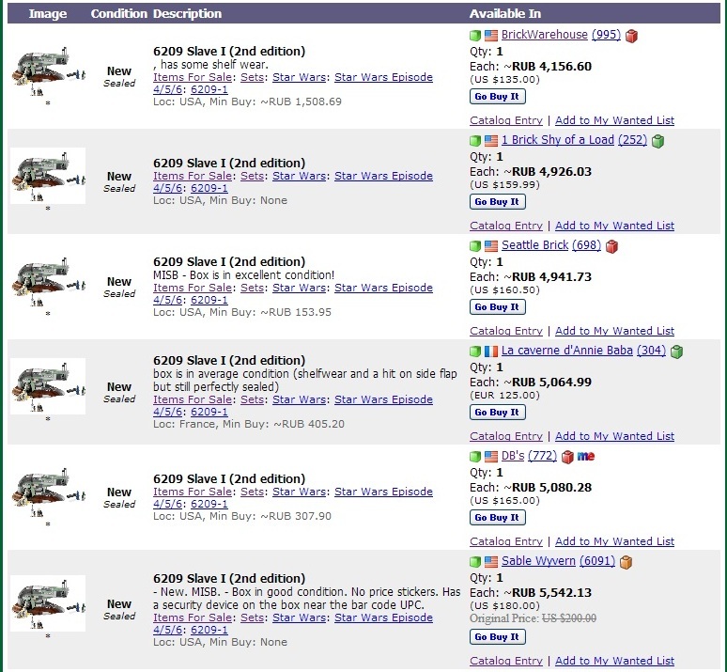Open the BrickWarehouse store link
The width and height of the screenshot is (727, 672).
545,35
